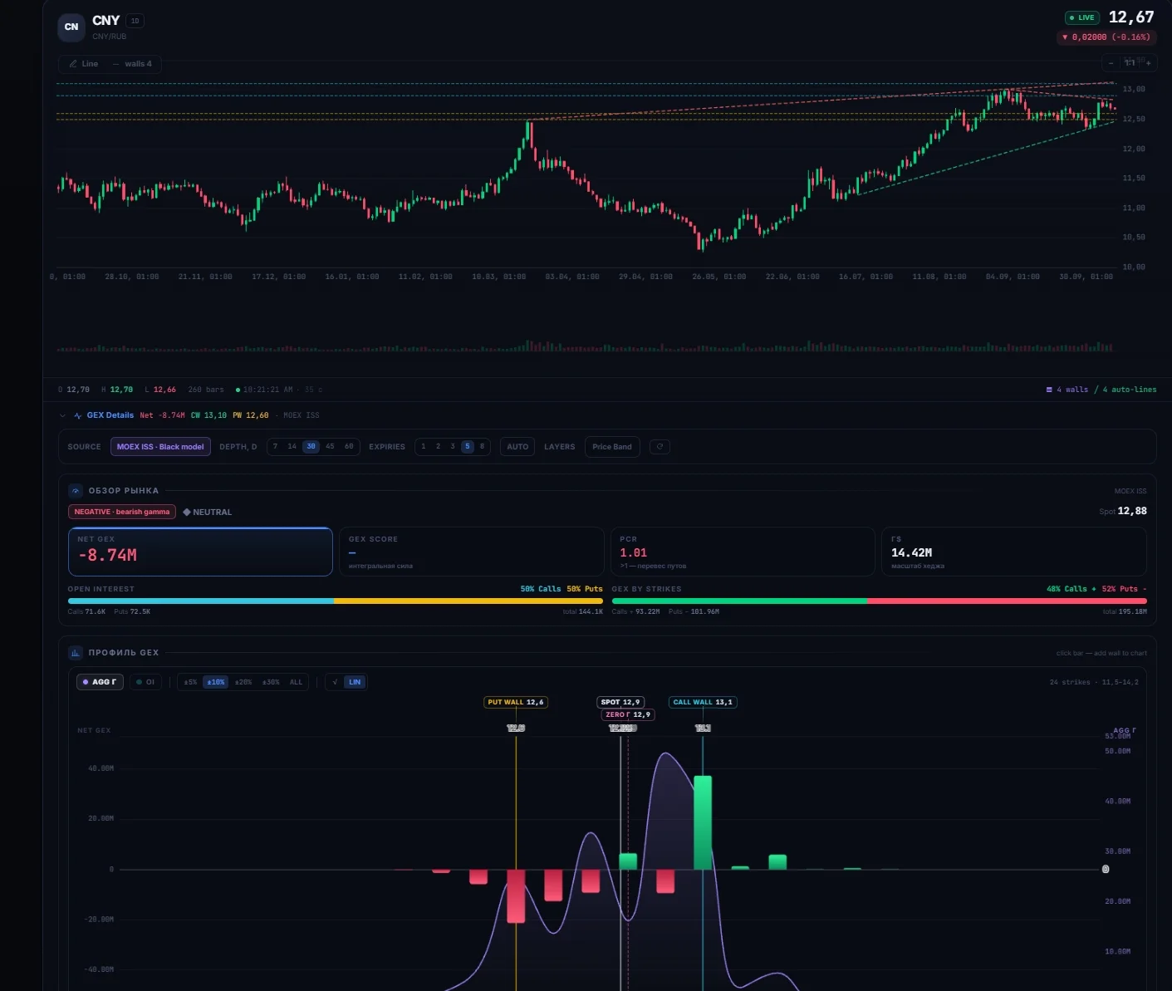The height and width of the screenshot is (991, 1172).
Task: Set depth to 7 days
Action: pyautogui.click(x=275, y=447)
